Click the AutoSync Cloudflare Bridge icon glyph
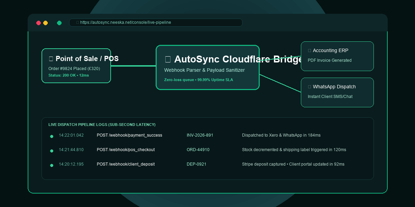 (x=168, y=59)
